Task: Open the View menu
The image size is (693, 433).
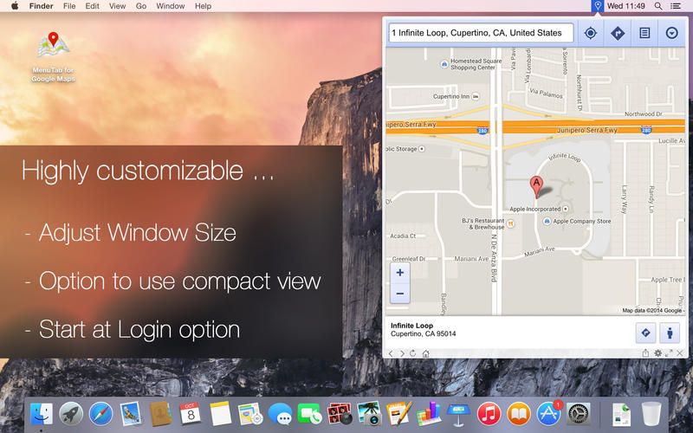Action: [x=117, y=6]
